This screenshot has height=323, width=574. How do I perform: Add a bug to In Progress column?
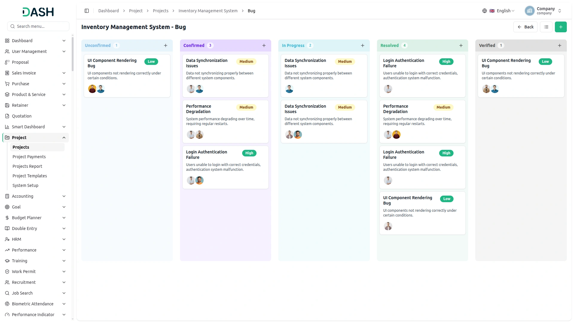click(x=363, y=45)
